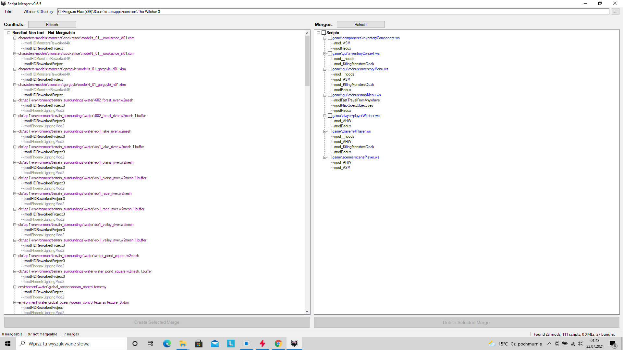Collapse the cockatrice_d01.xbm conflict node
Image resolution: width=623 pixels, height=350 pixels.
pos(15,38)
